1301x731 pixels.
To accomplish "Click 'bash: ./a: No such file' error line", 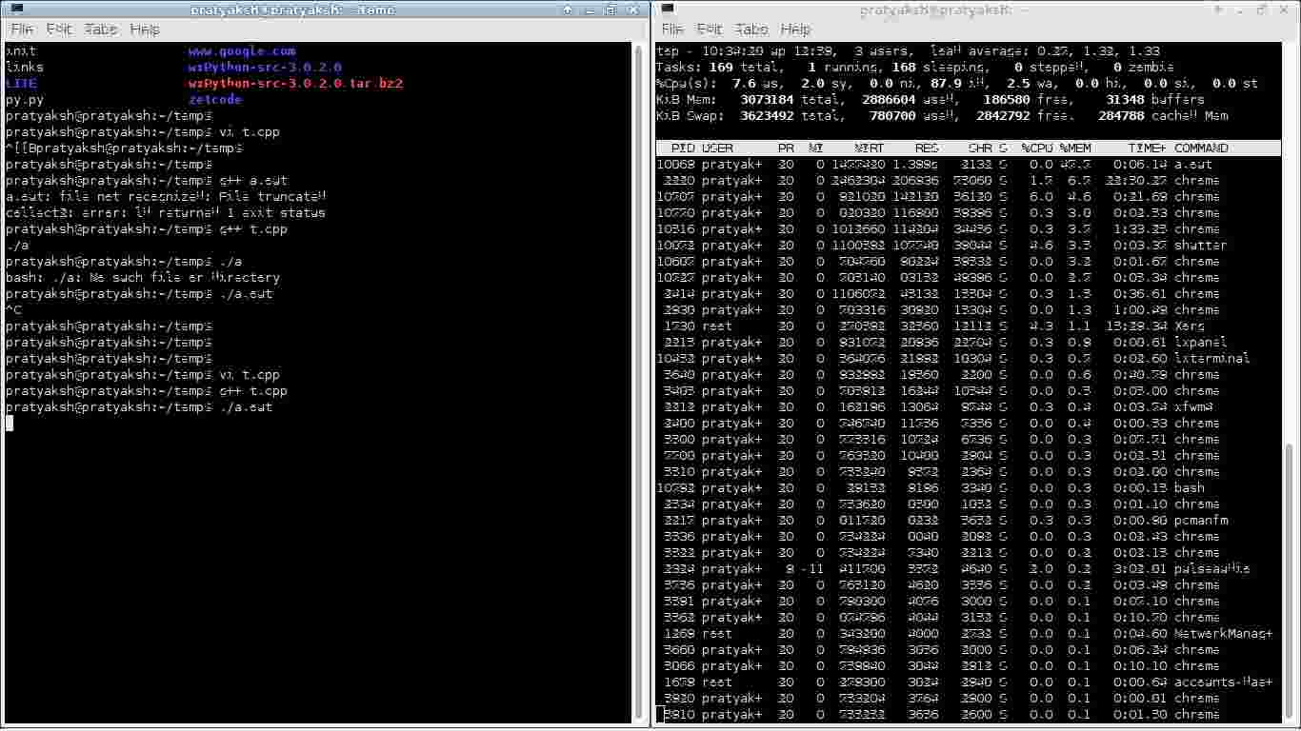I will (143, 277).
